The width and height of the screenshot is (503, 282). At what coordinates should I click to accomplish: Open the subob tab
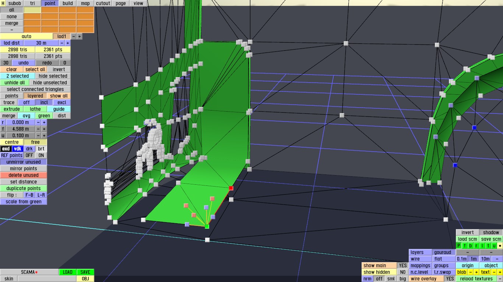coord(15,3)
